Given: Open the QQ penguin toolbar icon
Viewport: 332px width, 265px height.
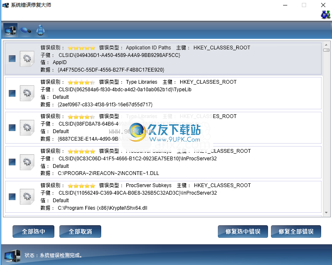Looking at the screenshot, I should (40, 30).
